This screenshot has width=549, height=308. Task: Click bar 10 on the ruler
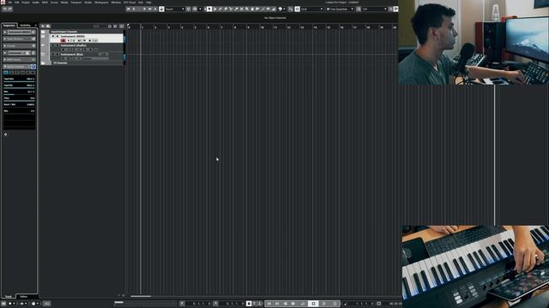click(262, 27)
